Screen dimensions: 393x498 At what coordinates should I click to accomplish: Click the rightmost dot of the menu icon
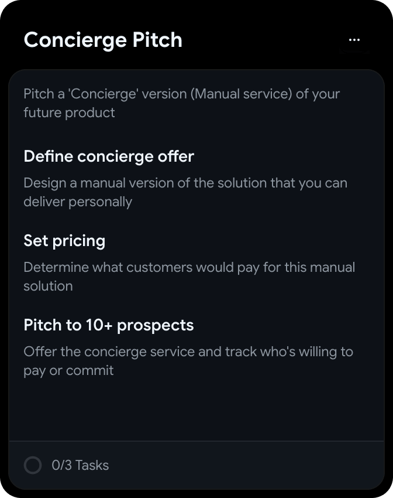358,39
